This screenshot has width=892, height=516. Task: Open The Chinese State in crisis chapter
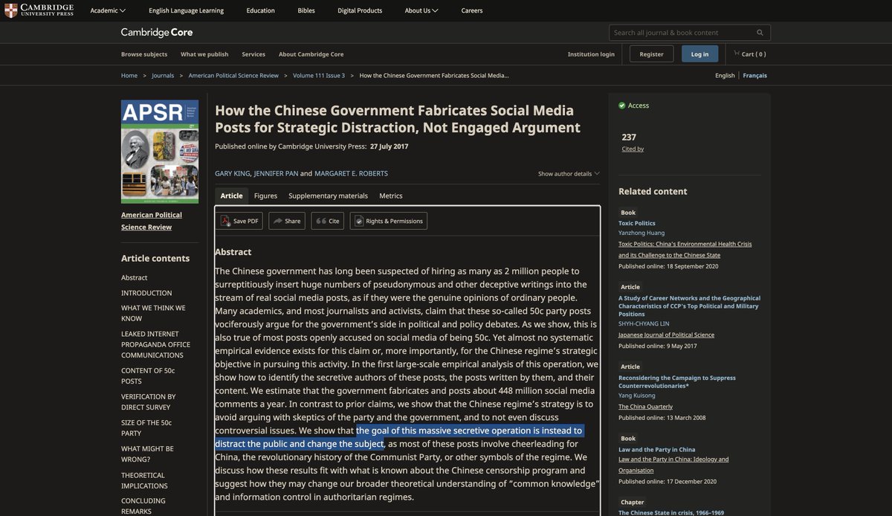[670, 512]
